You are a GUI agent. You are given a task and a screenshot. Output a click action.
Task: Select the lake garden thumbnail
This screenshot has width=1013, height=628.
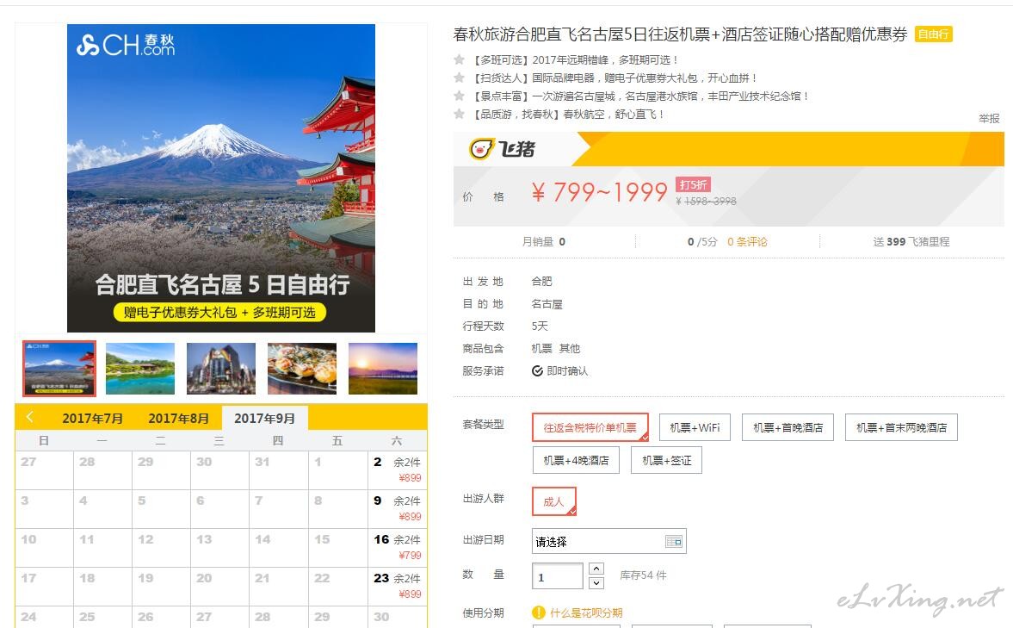click(140, 369)
